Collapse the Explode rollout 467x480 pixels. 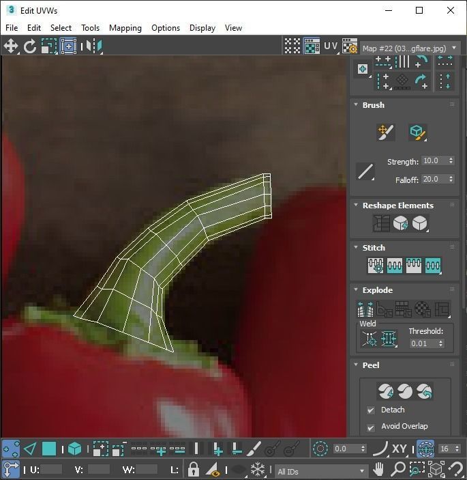pos(356,290)
